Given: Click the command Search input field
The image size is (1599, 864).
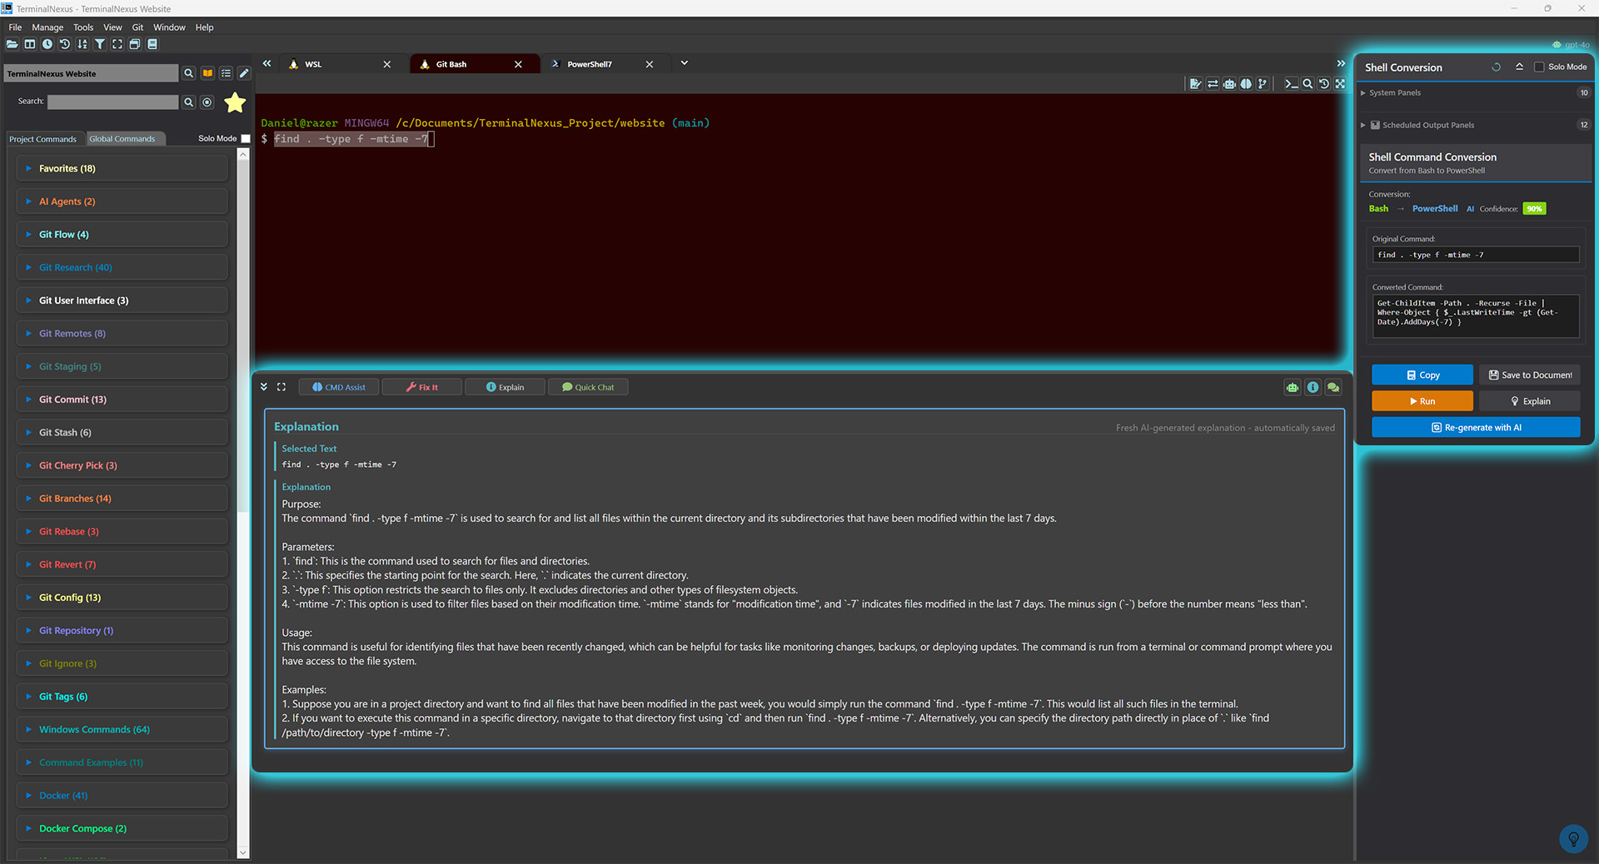Looking at the screenshot, I should pyautogui.click(x=112, y=102).
